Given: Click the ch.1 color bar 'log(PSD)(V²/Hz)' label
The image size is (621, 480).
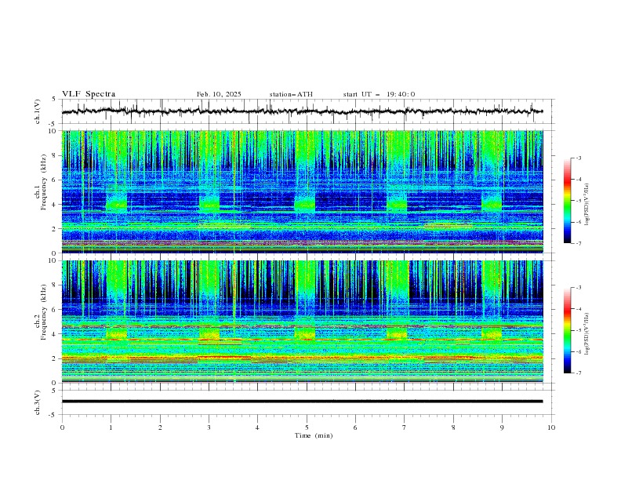Looking at the screenshot, I should point(586,205).
